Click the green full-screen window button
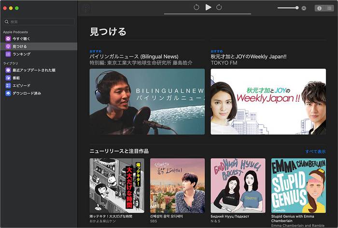Image resolution: width=338 pixels, height=228 pixels. [17, 8]
